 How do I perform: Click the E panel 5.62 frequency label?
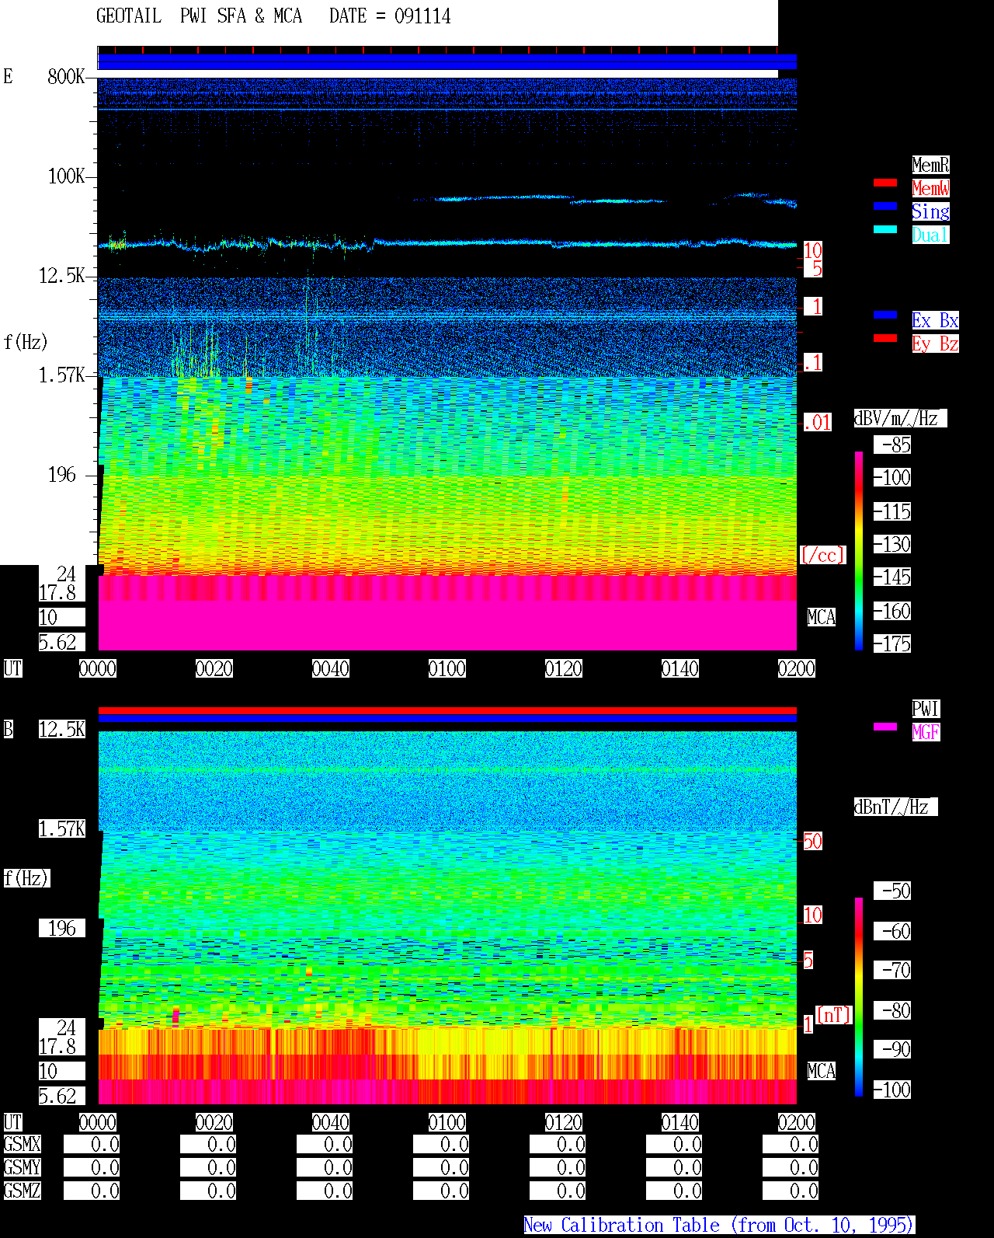62,643
